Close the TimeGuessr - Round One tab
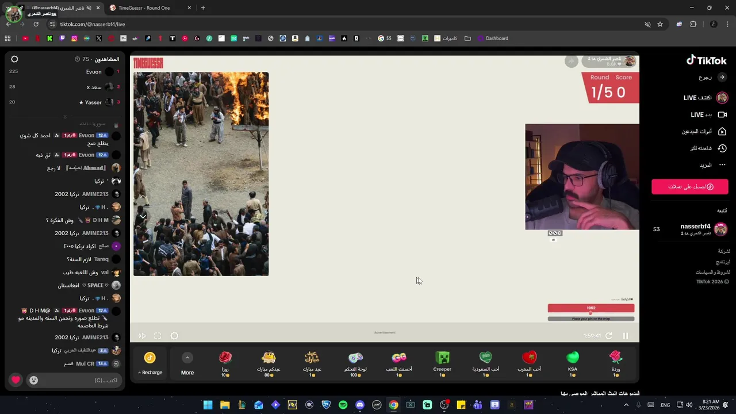736x414 pixels. [189, 8]
